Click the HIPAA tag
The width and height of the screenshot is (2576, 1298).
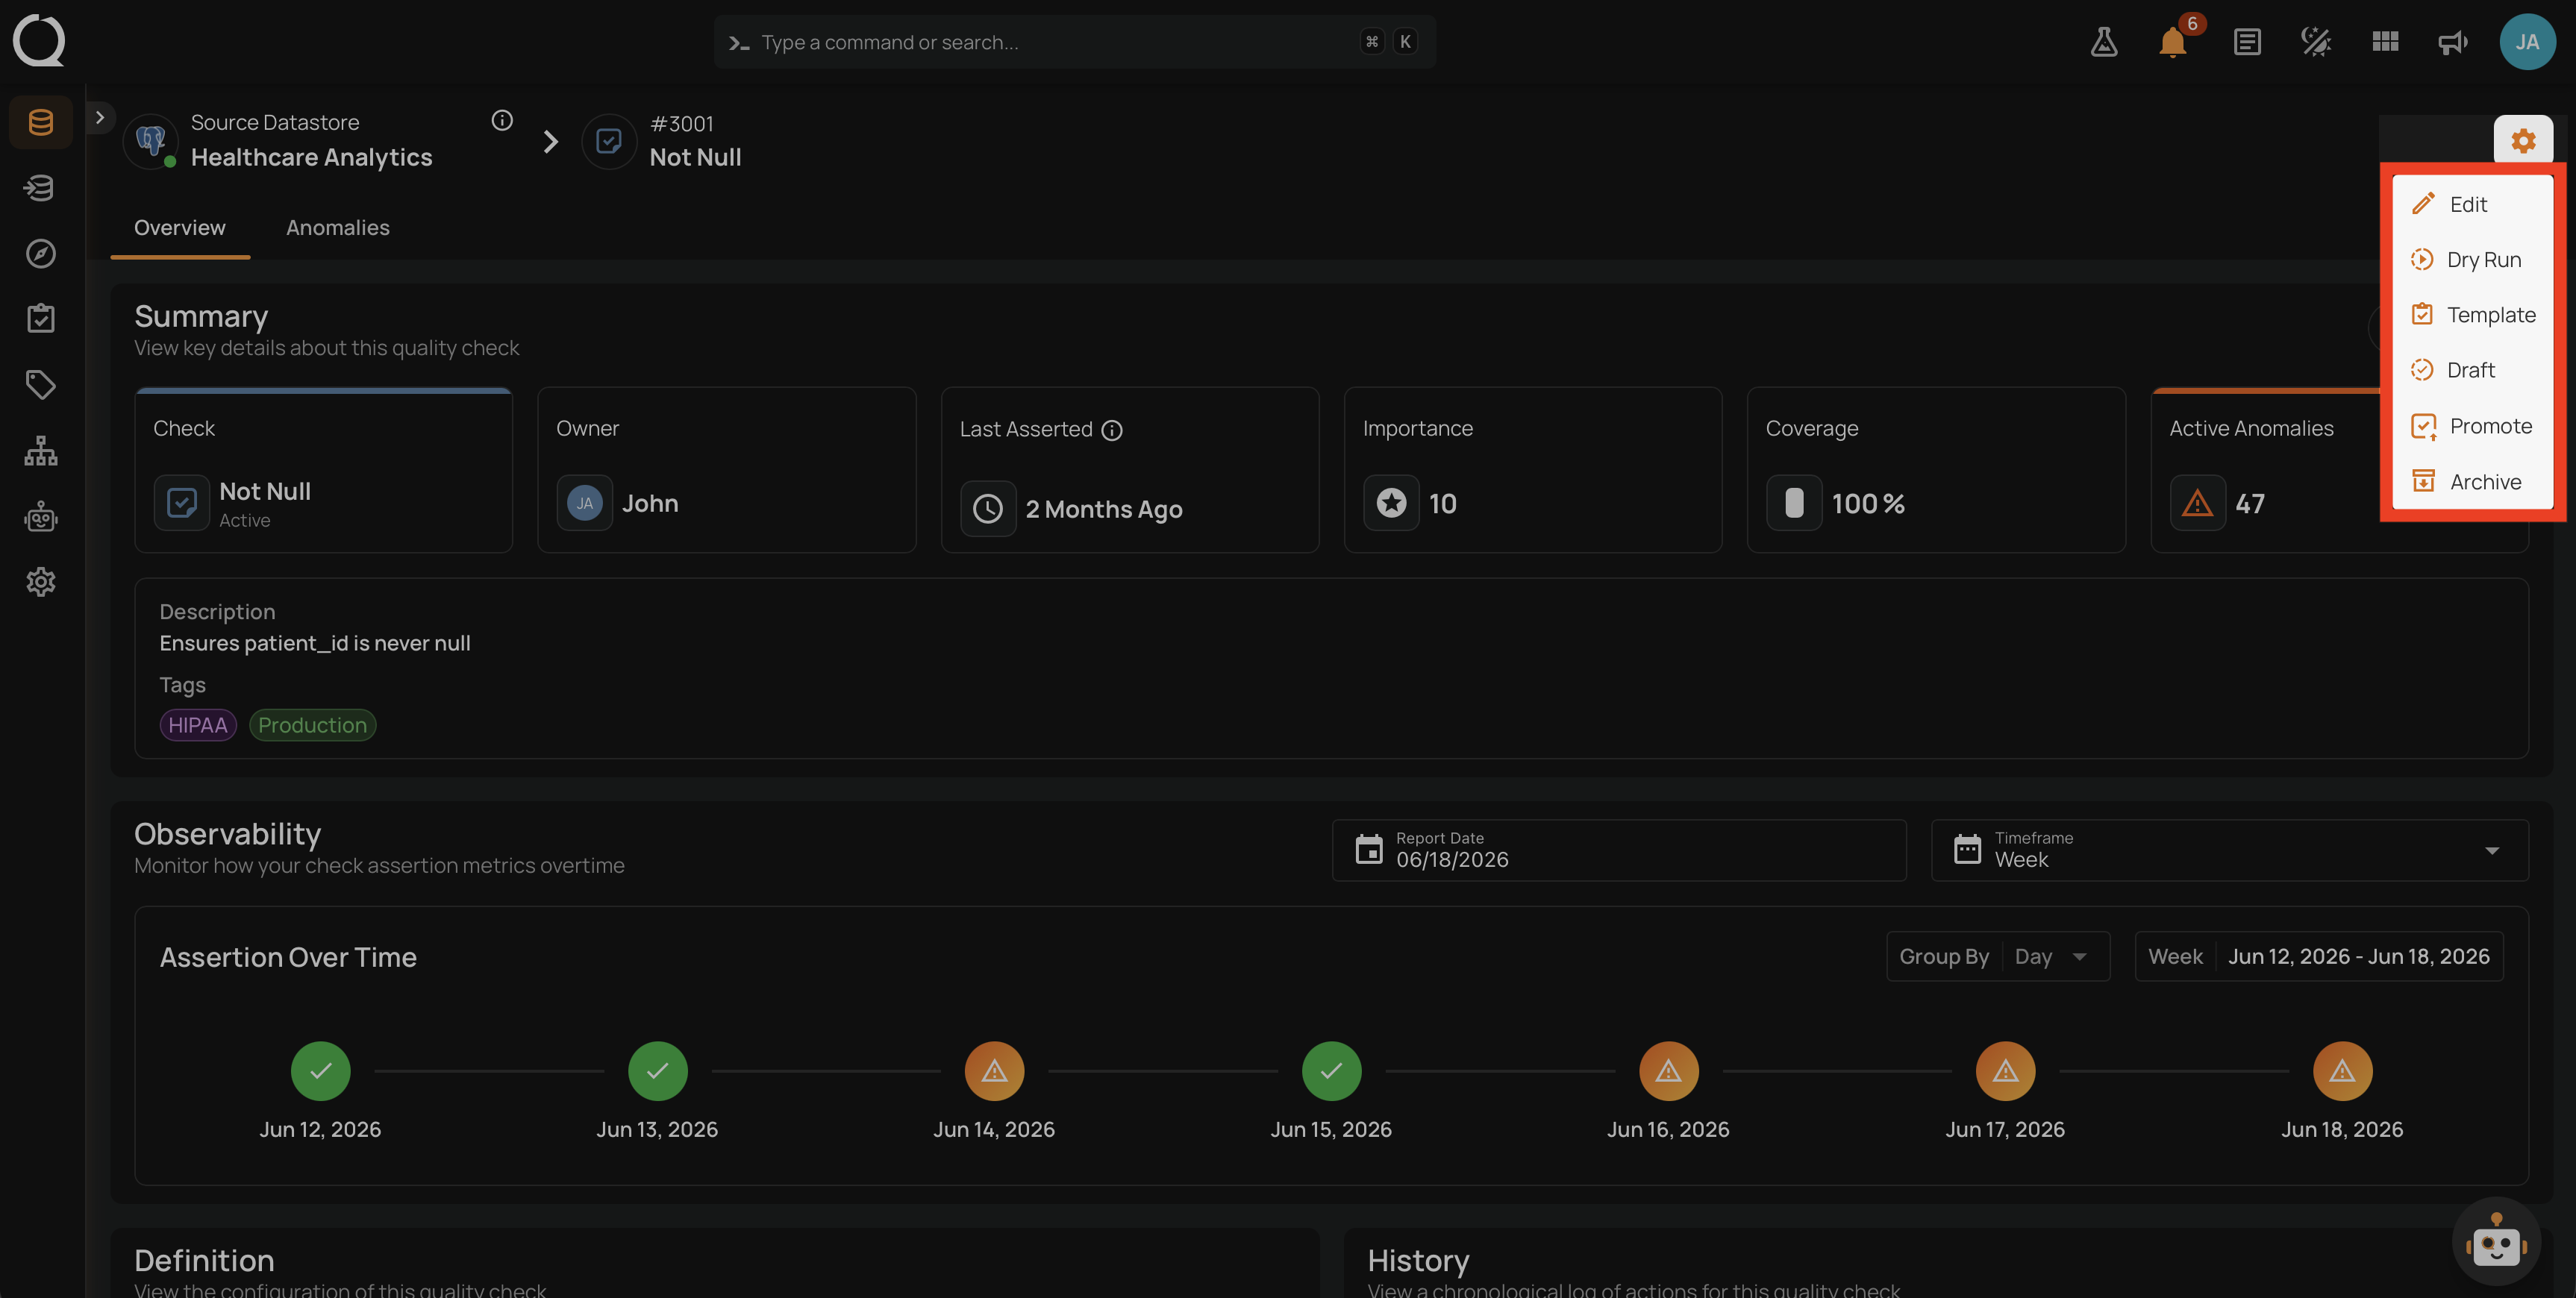click(x=198, y=725)
